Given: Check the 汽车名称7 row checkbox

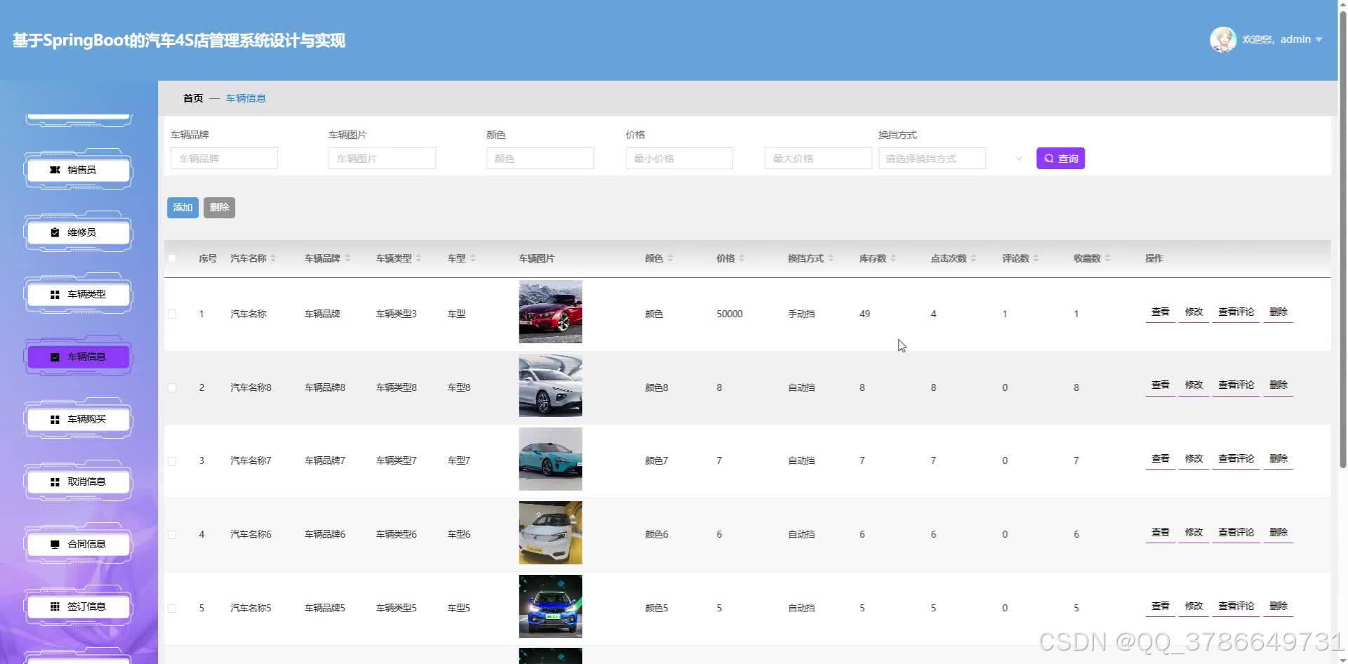Looking at the screenshot, I should click(172, 461).
